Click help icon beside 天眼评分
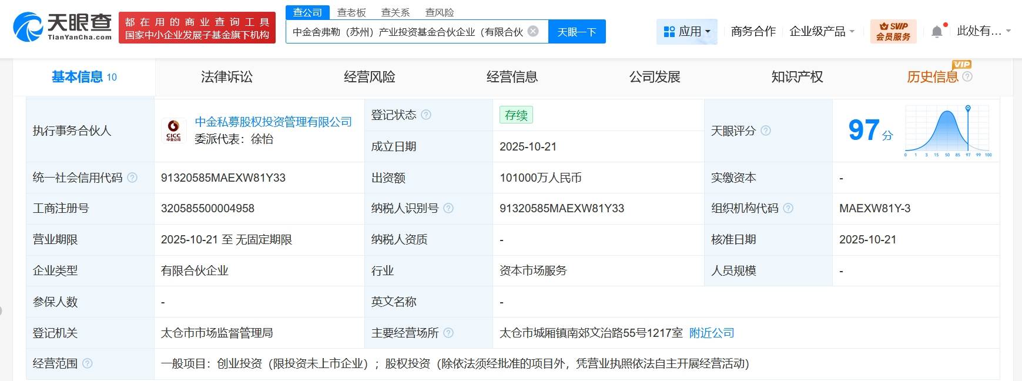1022x381 pixels. pyautogui.click(x=766, y=131)
